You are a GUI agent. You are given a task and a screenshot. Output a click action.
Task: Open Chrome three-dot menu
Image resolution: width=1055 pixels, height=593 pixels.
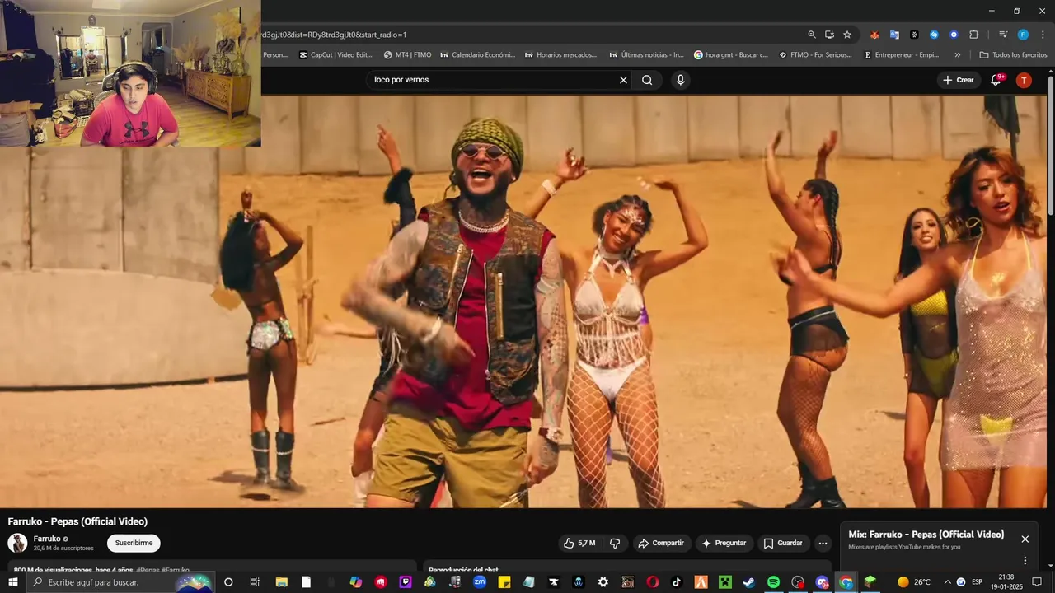pos(1043,35)
